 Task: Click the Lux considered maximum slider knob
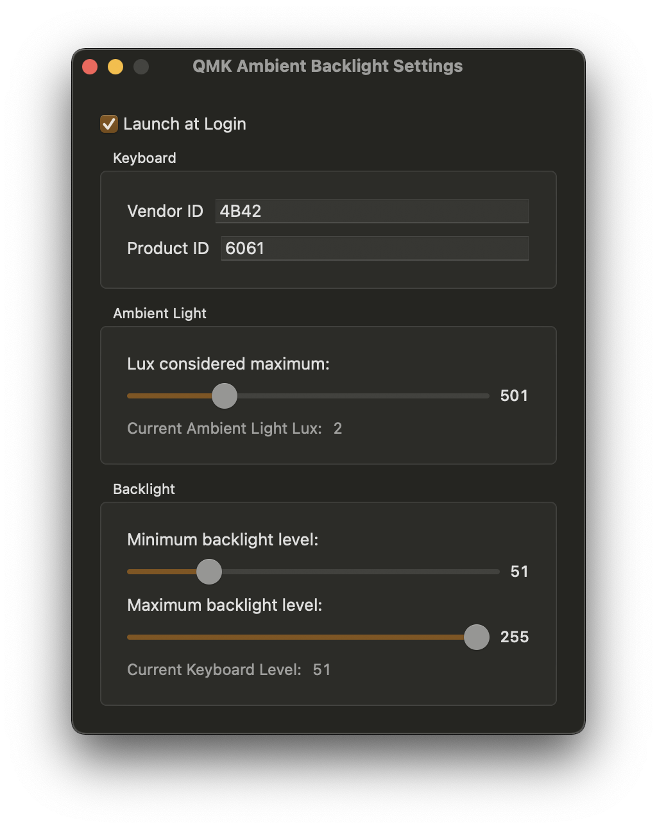click(x=225, y=396)
